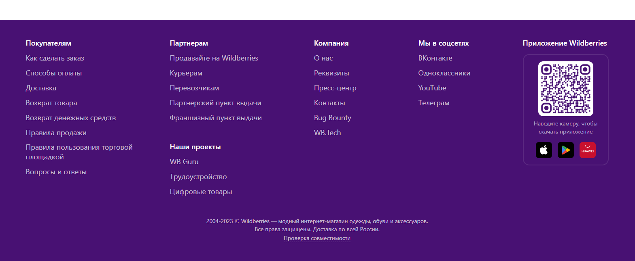The image size is (635, 261).
Task: Click 'Проверка совместимости' at the bottom
Action: coord(317,238)
